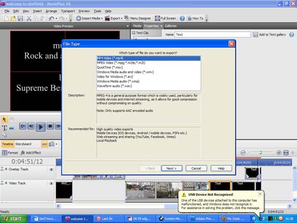Step back one frame
This screenshot has width=297, height=223.
coord(31,126)
